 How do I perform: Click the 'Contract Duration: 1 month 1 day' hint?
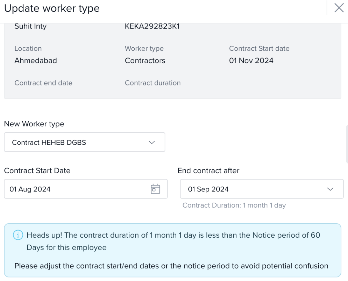[234, 205]
